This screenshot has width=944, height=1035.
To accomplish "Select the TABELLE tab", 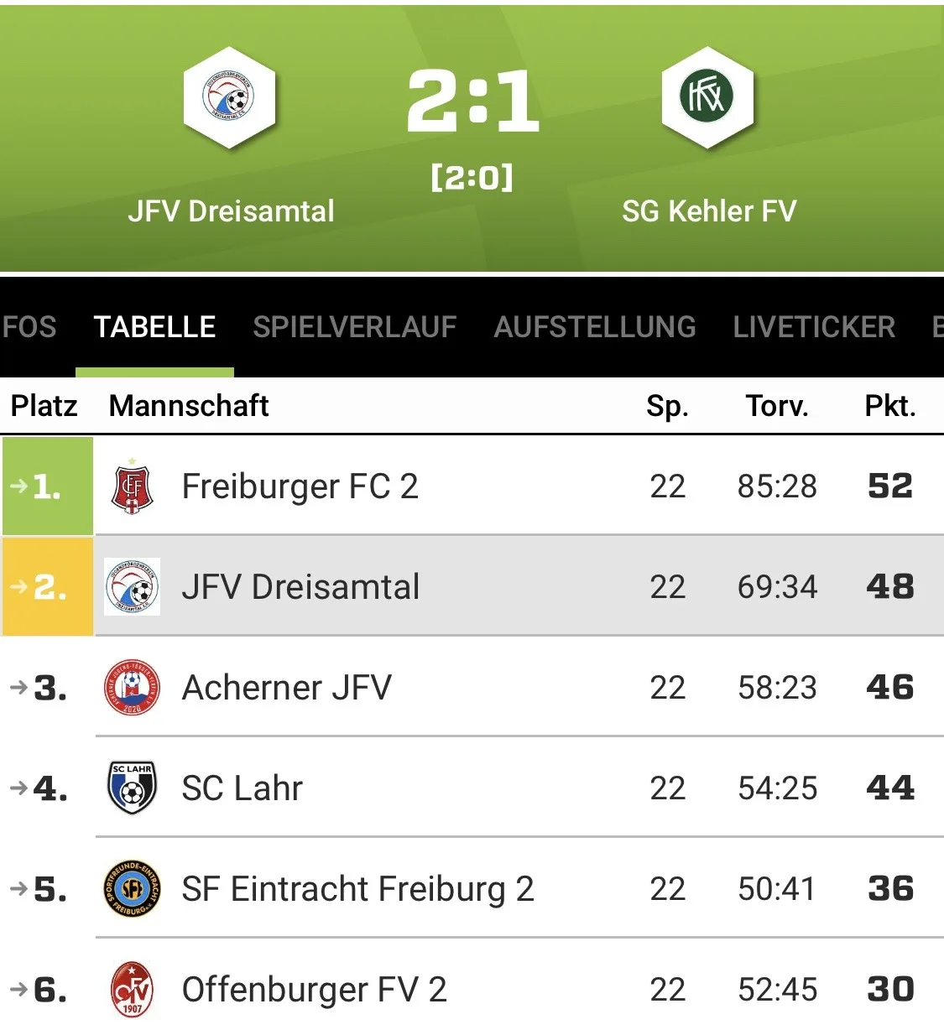I will click(154, 327).
